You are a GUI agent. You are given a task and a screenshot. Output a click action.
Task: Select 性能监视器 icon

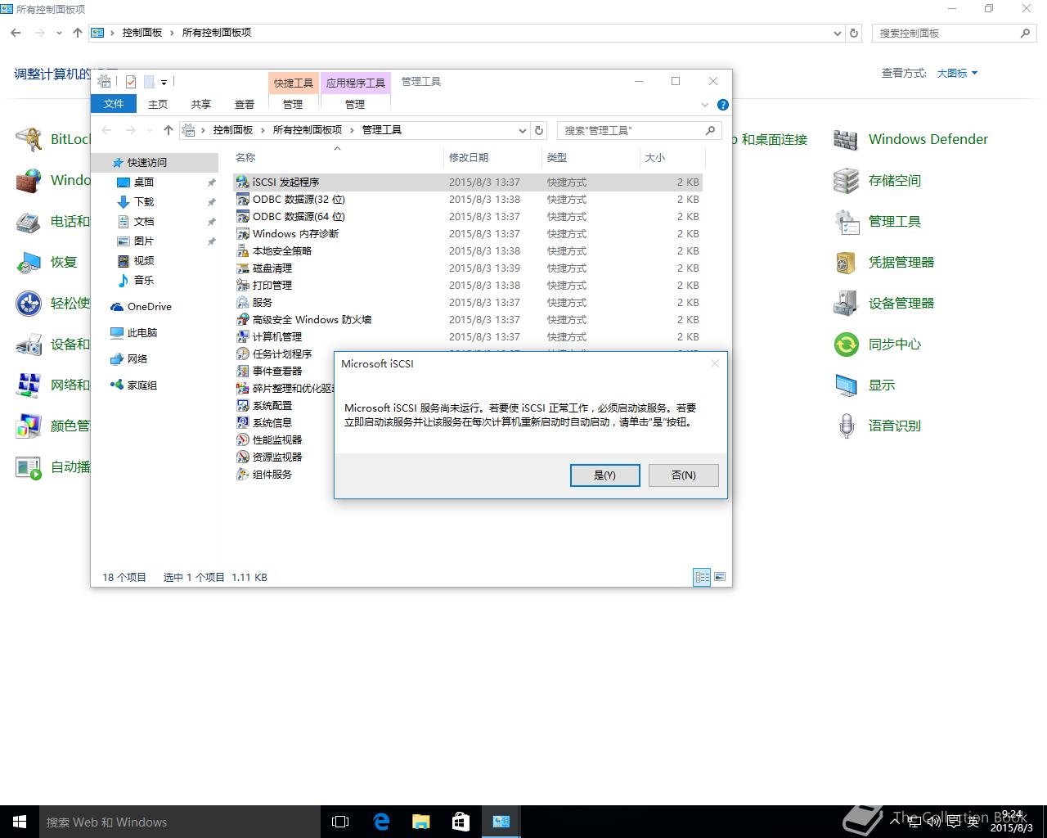click(x=242, y=439)
